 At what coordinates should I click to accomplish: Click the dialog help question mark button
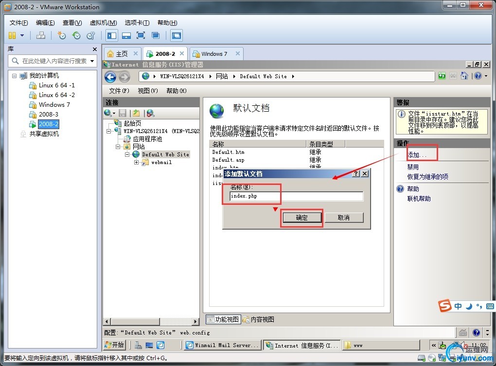356,174
